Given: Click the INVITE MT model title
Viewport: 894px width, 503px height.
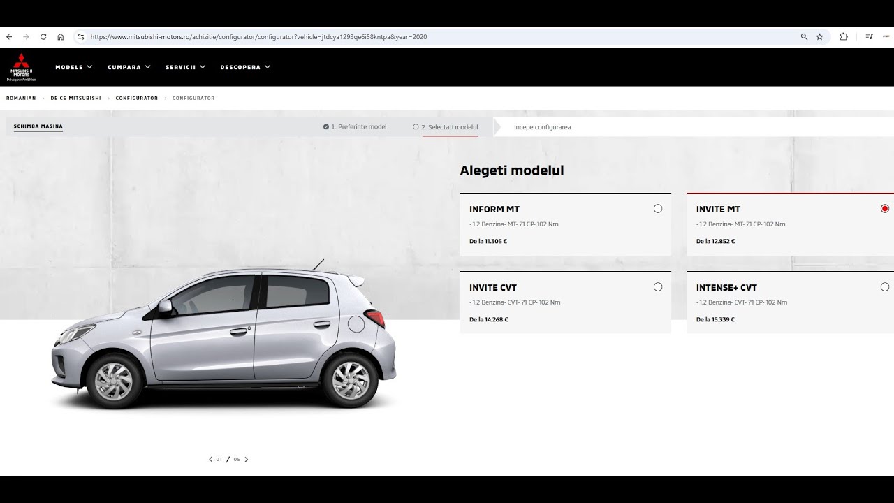Looking at the screenshot, I should (x=718, y=210).
